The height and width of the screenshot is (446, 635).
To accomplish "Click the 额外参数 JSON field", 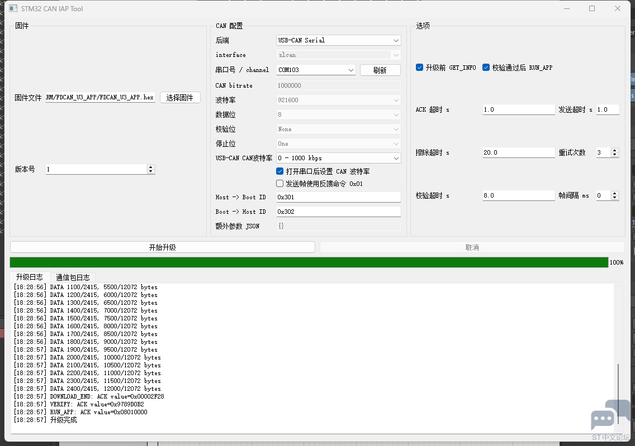I will [339, 226].
